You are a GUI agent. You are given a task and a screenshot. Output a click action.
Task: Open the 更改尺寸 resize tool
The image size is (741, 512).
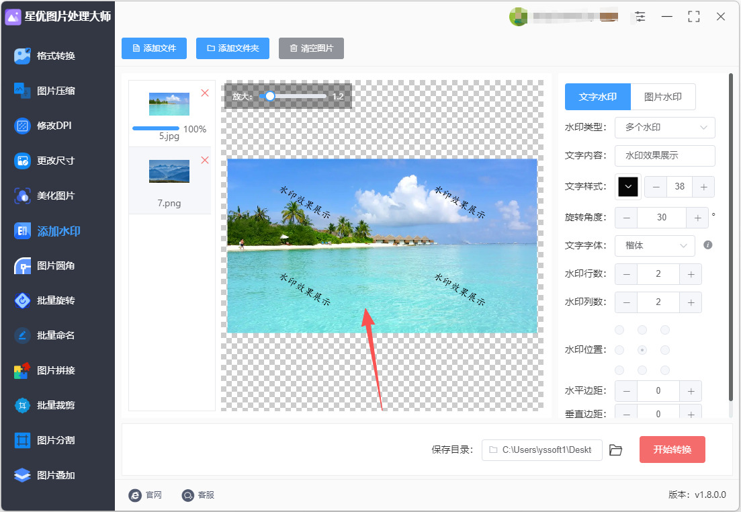[x=45, y=161]
